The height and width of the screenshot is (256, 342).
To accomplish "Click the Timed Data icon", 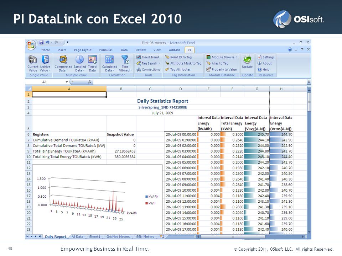I will pos(92,59).
